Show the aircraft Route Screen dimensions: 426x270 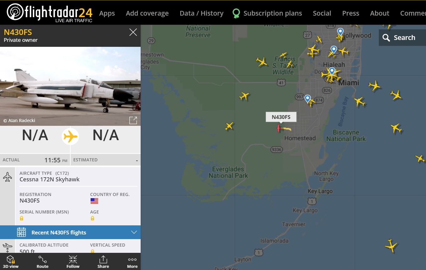click(43, 262)
